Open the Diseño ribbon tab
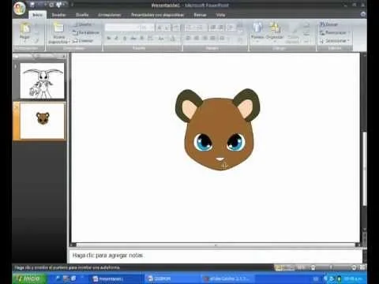379x284 pixels. click(x=82, y=15)
